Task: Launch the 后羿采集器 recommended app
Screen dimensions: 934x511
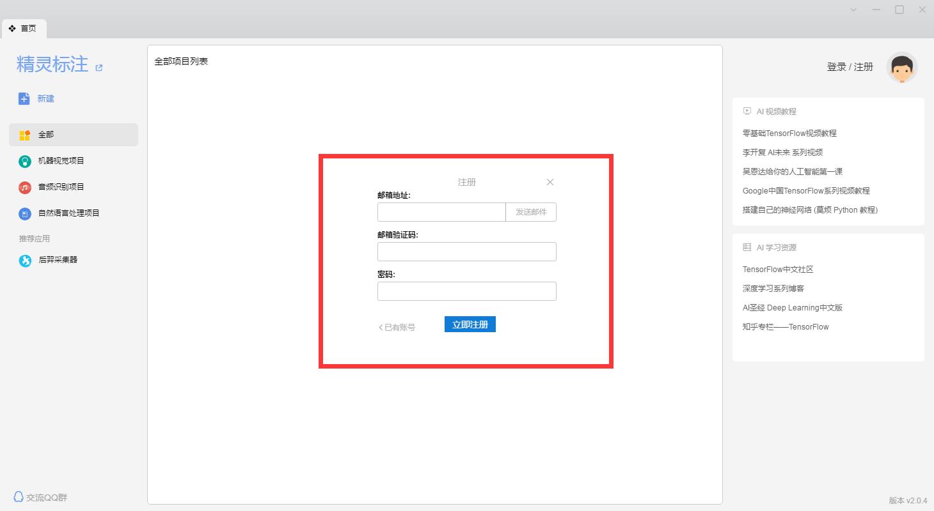Action: pyautogui.click(x=58, y=260)
